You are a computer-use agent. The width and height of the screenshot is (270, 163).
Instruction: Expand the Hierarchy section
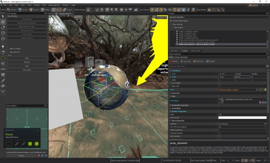tap(170, 93)
